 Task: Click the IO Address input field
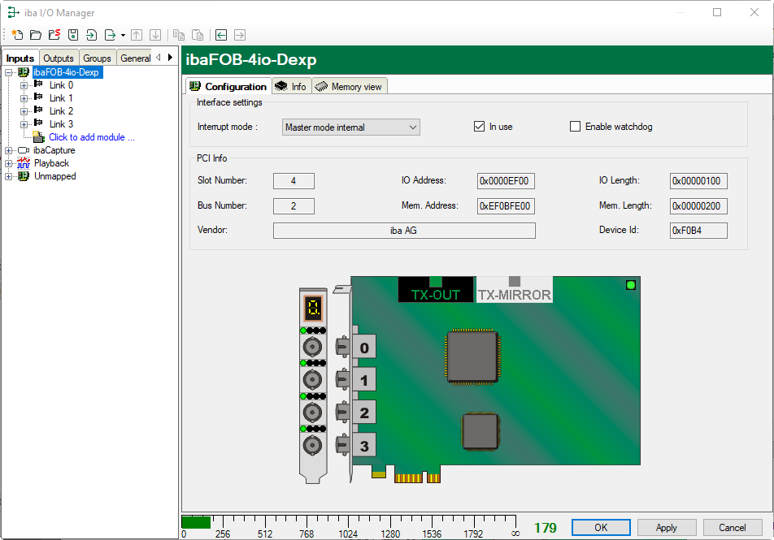coord(506,181)
